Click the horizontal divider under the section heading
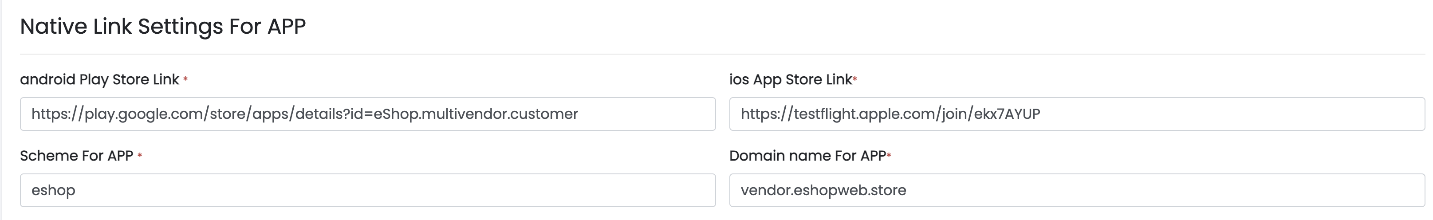Screen dimensions: 1433x220 point(722,54)
